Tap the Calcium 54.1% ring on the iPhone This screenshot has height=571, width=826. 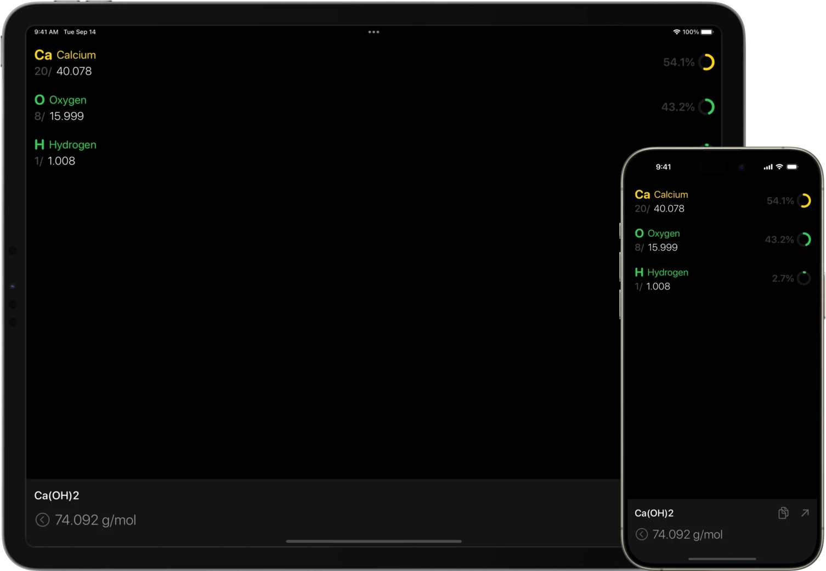pyautogui.click(x=804, y=201)
